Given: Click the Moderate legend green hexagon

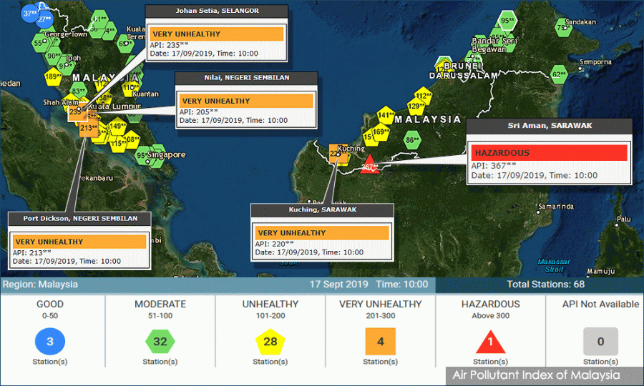Looking at the screenshot, I should point(160,342).
